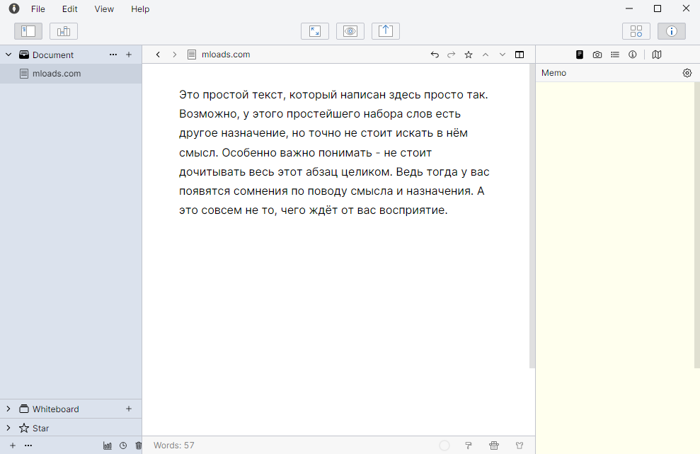The image size is (700, 454).
Task: Open the history clock icon
Action: 122,446
